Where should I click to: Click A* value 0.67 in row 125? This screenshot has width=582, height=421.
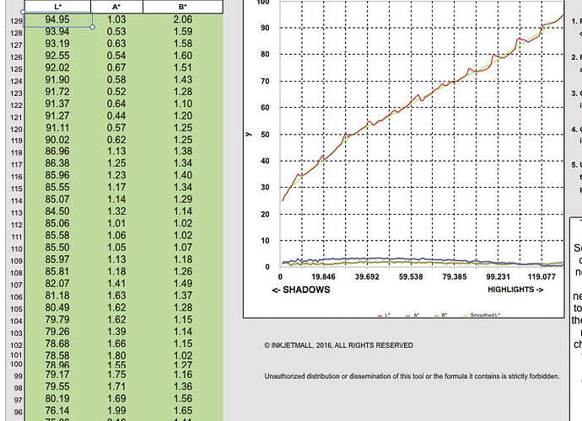pyautogui.click(x=116, y=68)
